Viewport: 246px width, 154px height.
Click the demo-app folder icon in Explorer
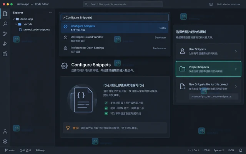tap(17, 19)
